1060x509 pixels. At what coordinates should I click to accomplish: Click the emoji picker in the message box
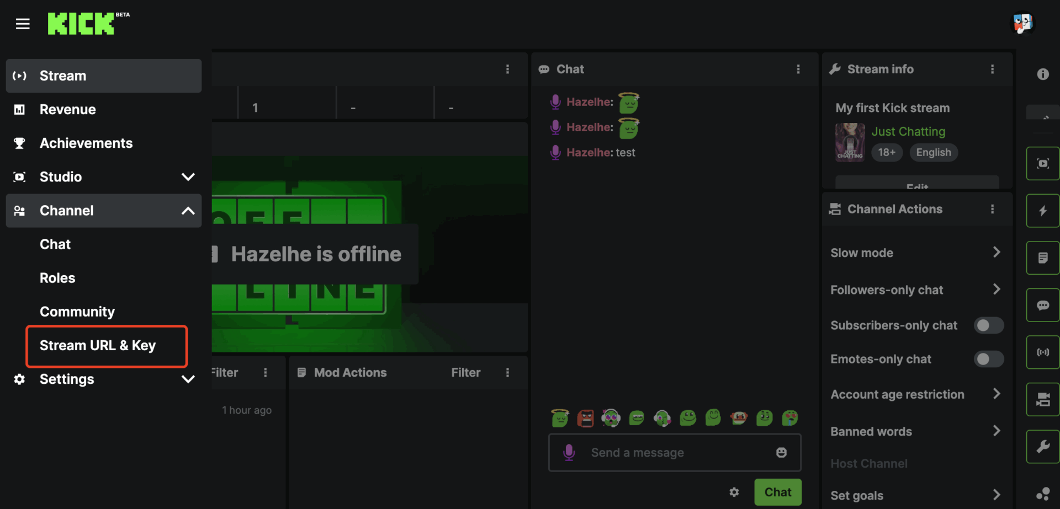(782, 452)
